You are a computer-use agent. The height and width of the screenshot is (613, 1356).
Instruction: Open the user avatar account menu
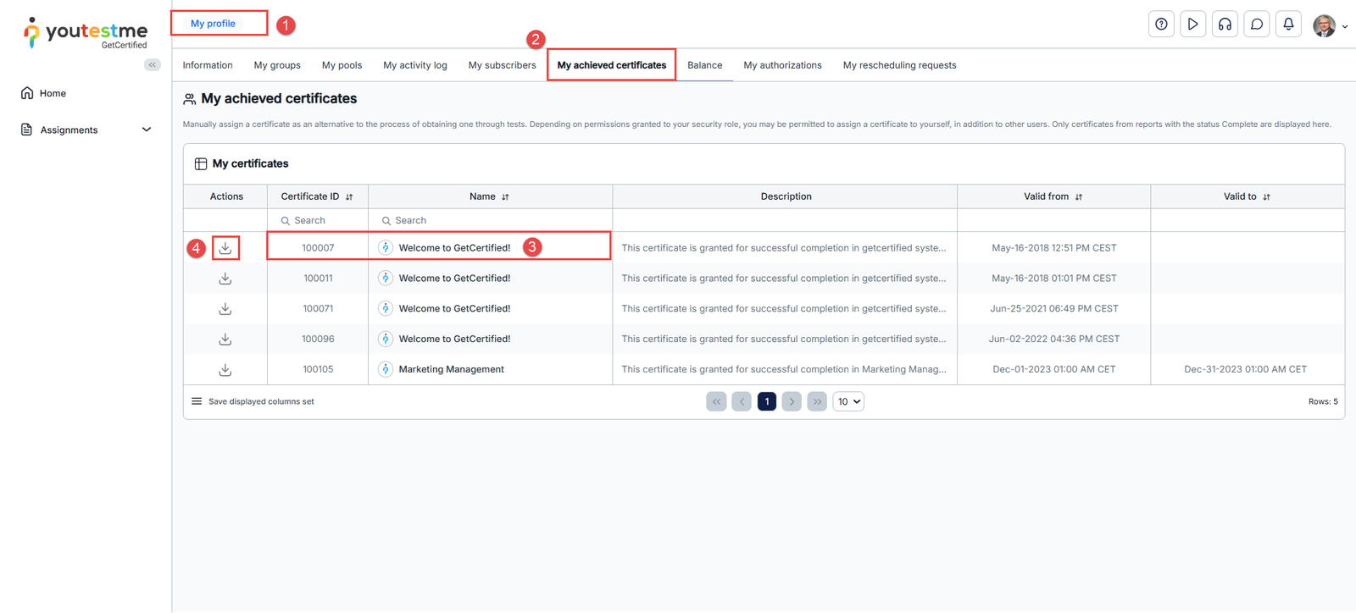tap(1329, 25)
